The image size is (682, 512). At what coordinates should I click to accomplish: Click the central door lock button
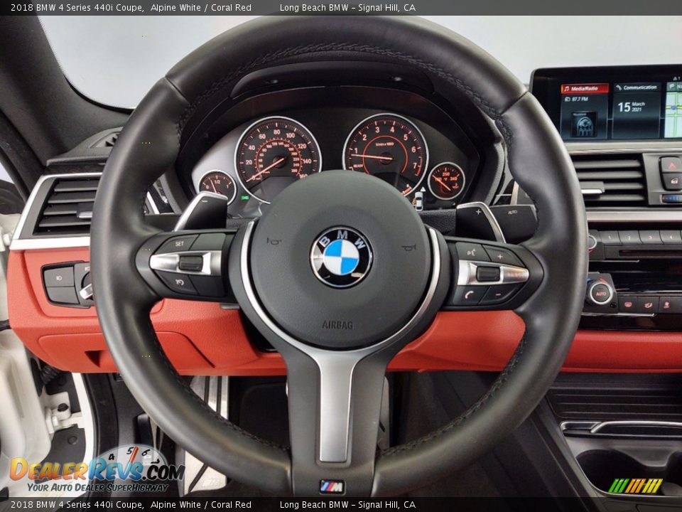(x=673, y=181)
